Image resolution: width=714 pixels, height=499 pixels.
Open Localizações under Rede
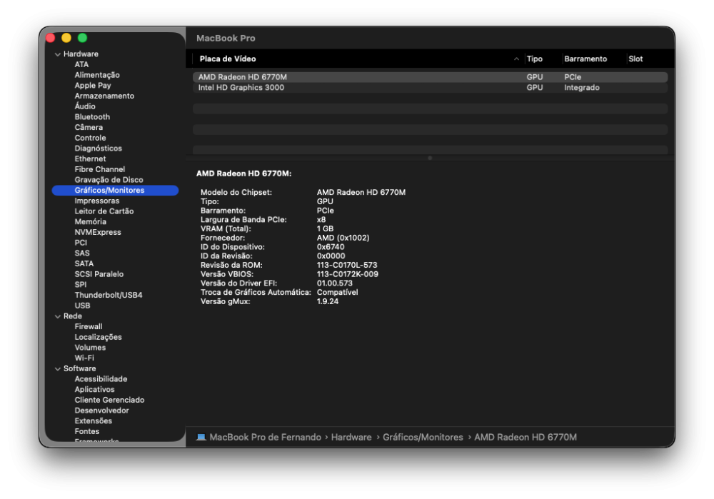(x=98, y=337)
